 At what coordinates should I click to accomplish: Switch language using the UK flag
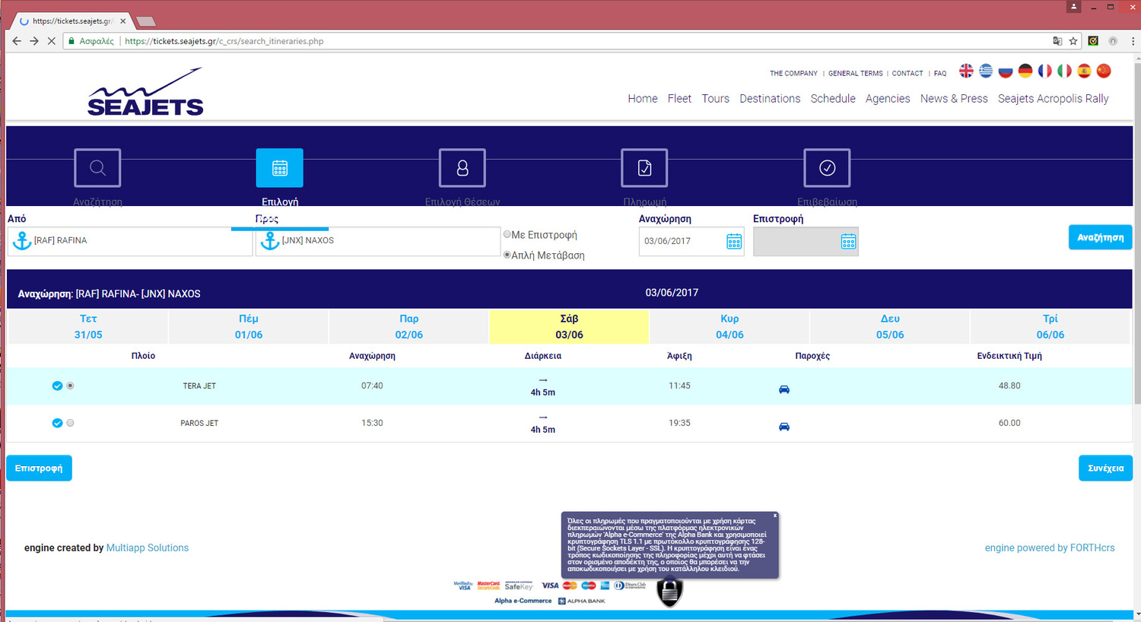(x=966, y=71)
